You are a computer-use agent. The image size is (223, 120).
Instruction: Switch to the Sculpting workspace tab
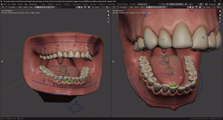pos(59,4)
